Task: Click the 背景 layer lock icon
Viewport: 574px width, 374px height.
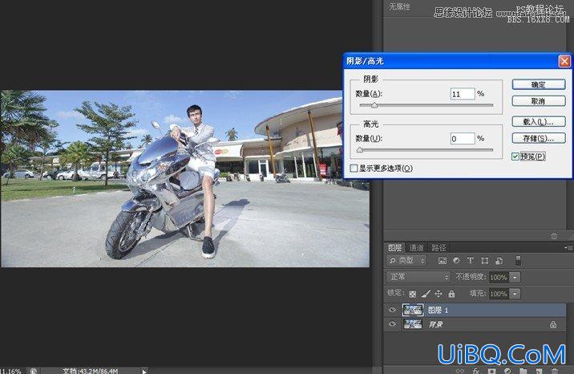Action: 553,324
